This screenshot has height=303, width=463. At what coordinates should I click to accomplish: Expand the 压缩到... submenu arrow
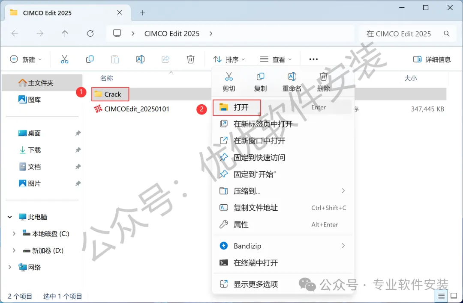point(343,191)
